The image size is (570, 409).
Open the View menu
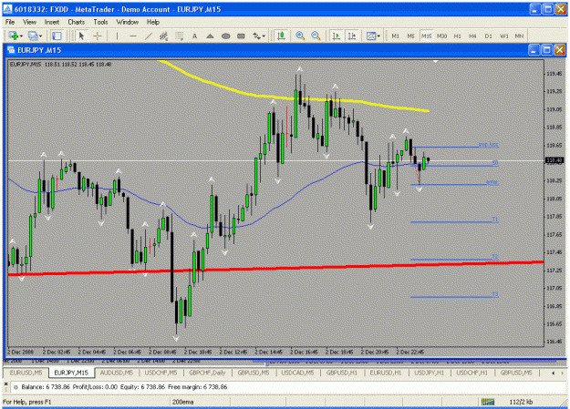coord(30,22)
